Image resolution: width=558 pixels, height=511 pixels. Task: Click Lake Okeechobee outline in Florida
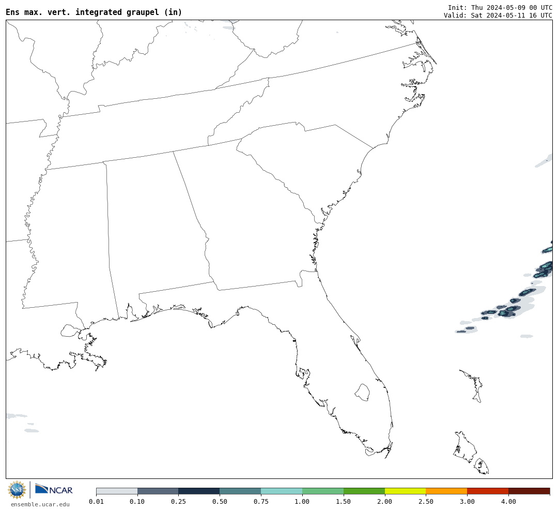[362, 392]
